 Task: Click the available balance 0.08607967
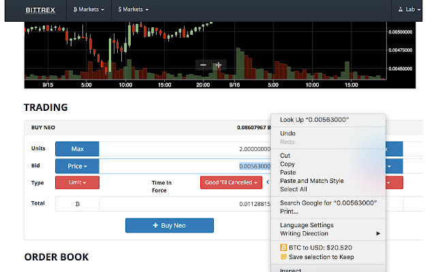(x=251, y=127)
